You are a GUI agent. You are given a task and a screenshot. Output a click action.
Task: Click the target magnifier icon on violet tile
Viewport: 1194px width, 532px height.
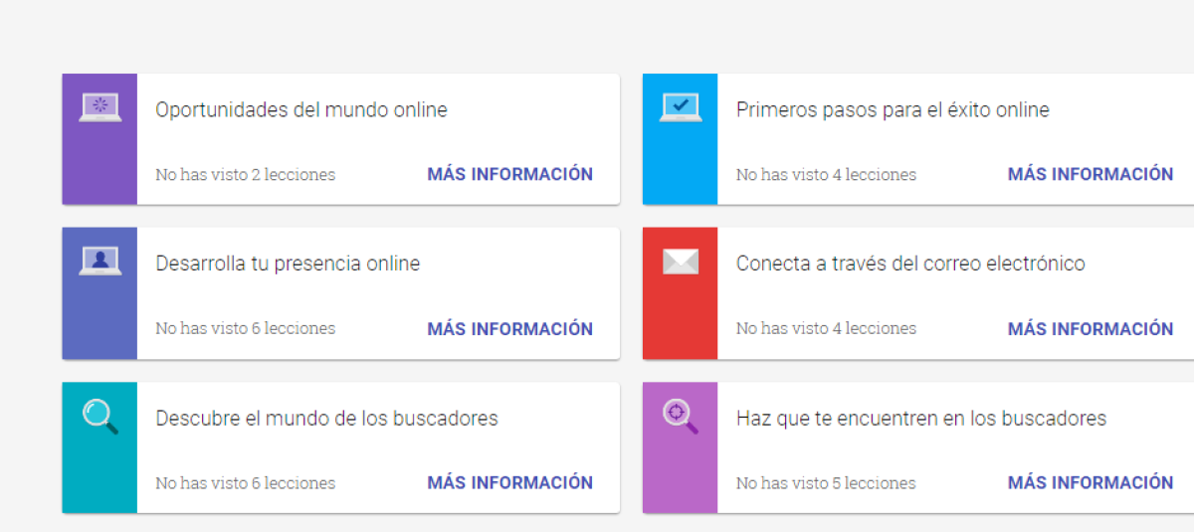tap(681, 416)
